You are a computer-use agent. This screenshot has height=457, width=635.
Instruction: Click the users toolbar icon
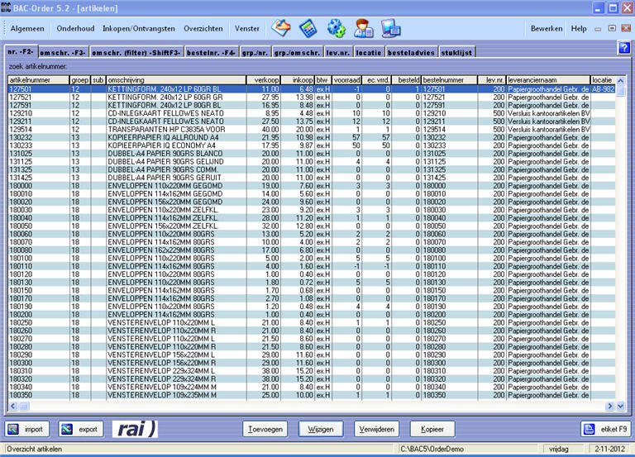coord(362,28)
